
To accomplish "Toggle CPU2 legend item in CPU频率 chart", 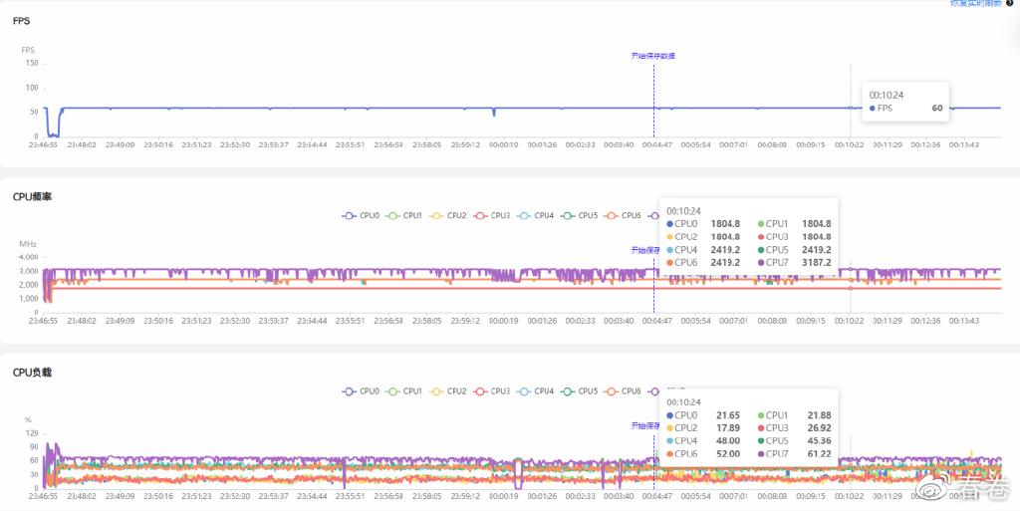I will 437,215.
